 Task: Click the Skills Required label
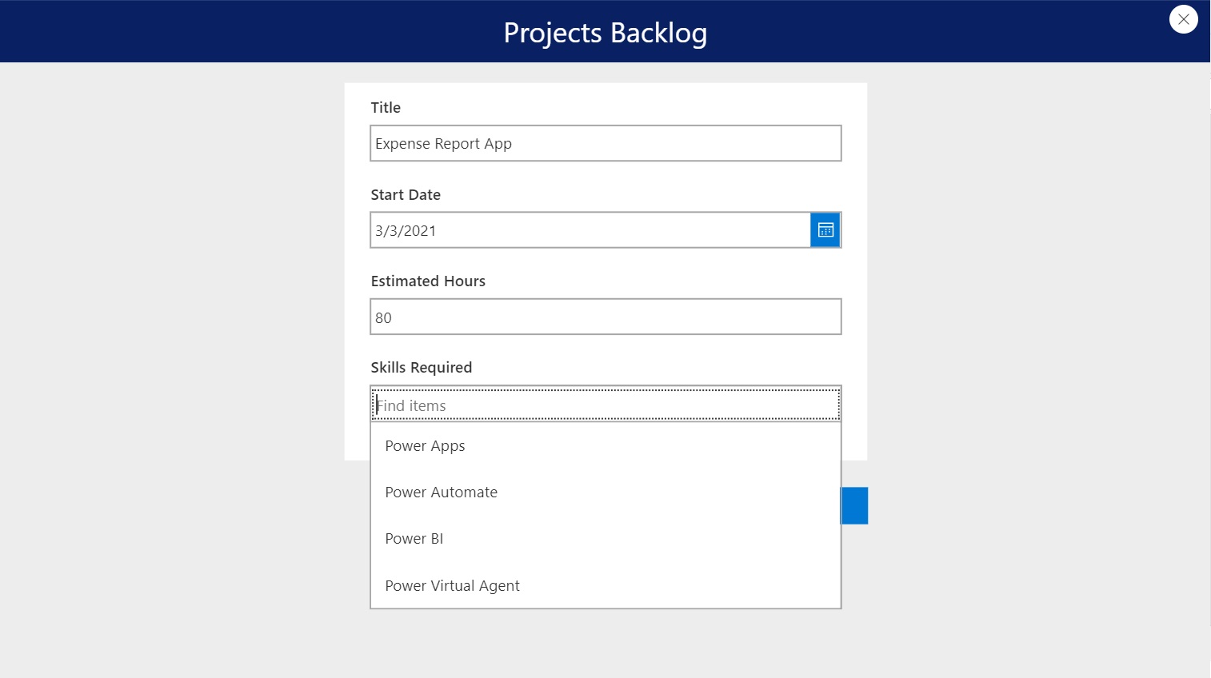point(422,367)
